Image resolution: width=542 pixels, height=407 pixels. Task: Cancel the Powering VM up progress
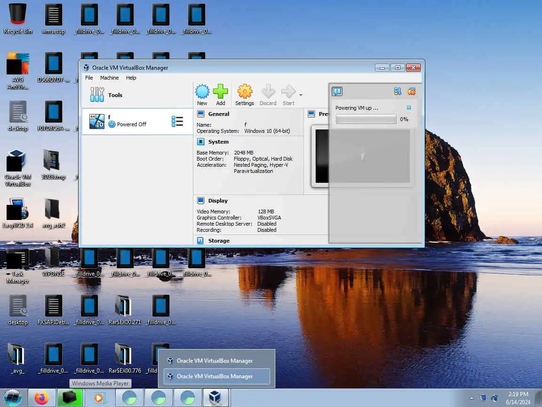pos(409,107)
